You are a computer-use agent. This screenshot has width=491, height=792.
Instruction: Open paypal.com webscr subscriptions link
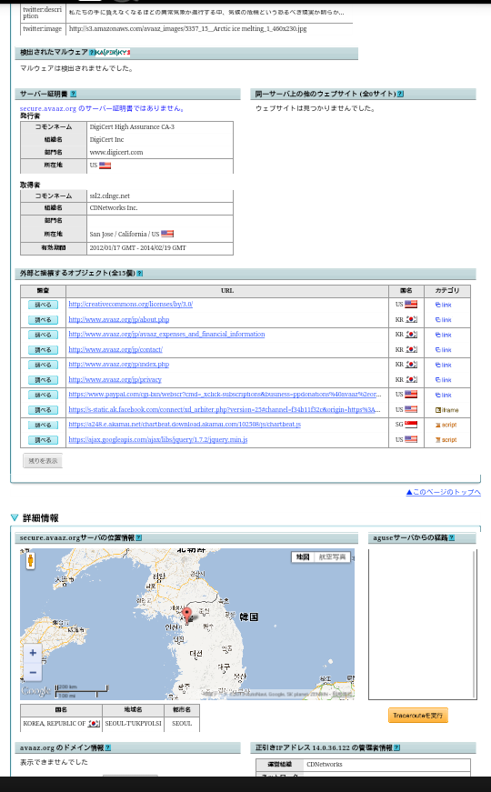pos(225,394)
